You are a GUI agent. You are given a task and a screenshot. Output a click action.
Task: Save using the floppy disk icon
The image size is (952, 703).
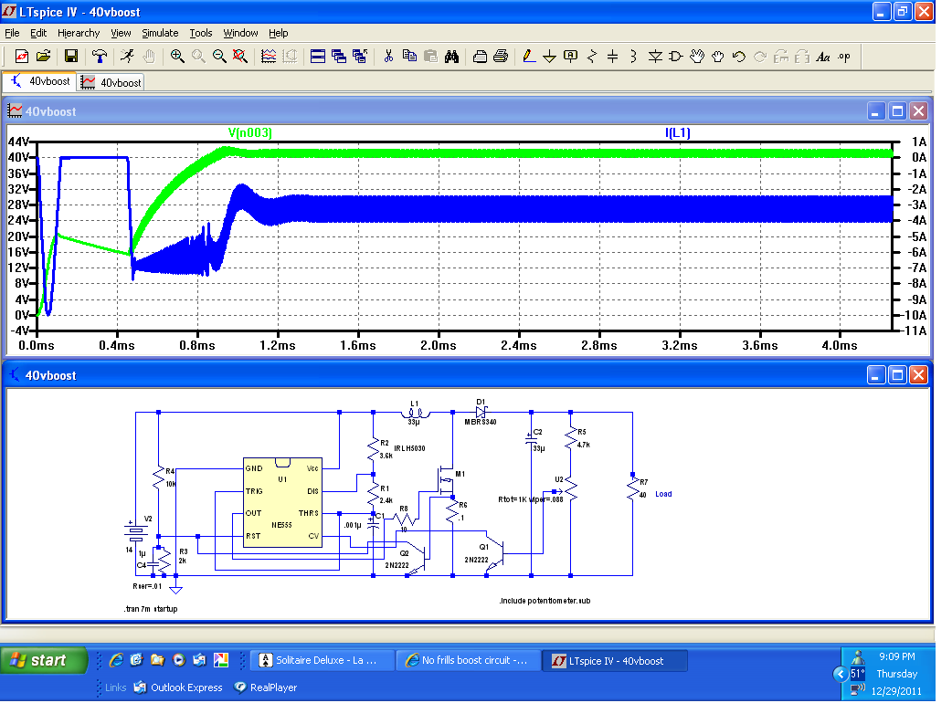(x=71, y=57)
